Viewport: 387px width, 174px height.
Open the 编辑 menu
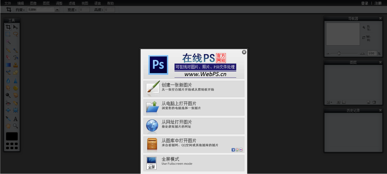[20, 3]
